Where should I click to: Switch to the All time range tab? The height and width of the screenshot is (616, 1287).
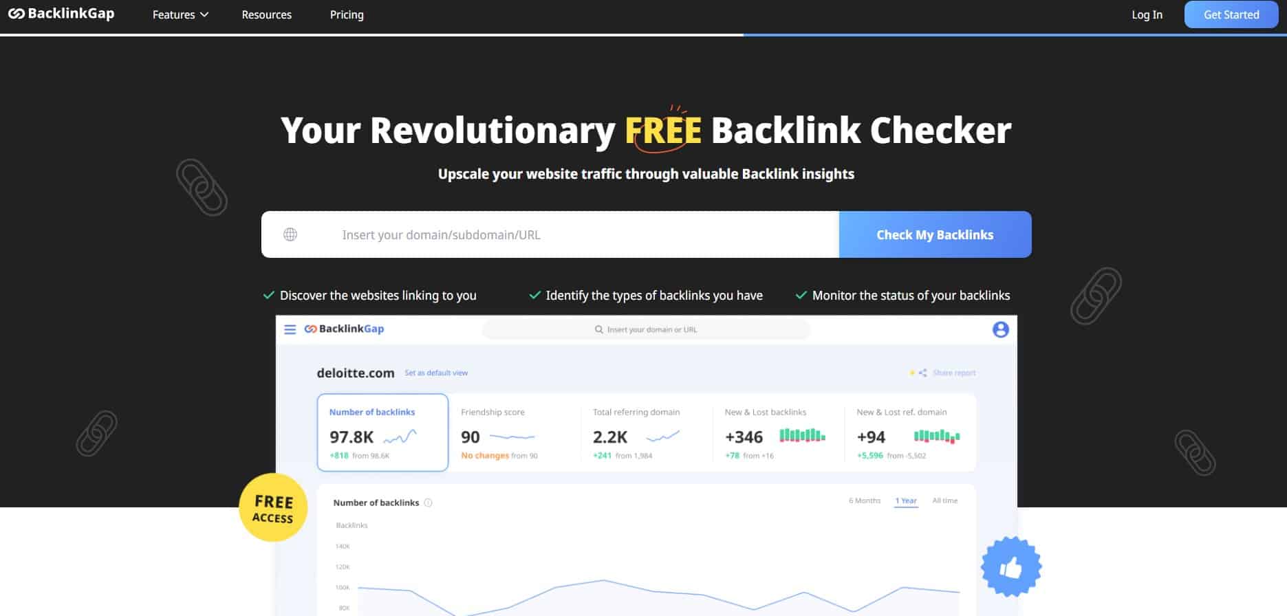click(944, 500)
